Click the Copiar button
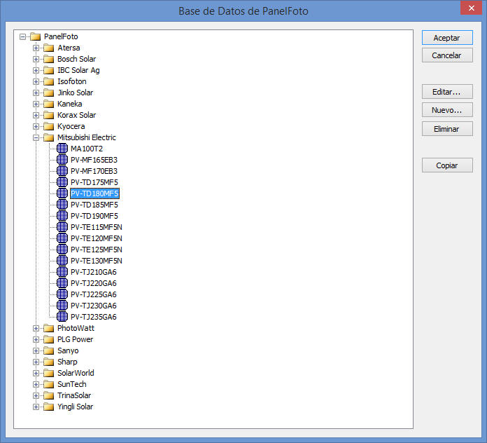The height and width of the screenshot is (443, 487). click(x=447, y=165)
